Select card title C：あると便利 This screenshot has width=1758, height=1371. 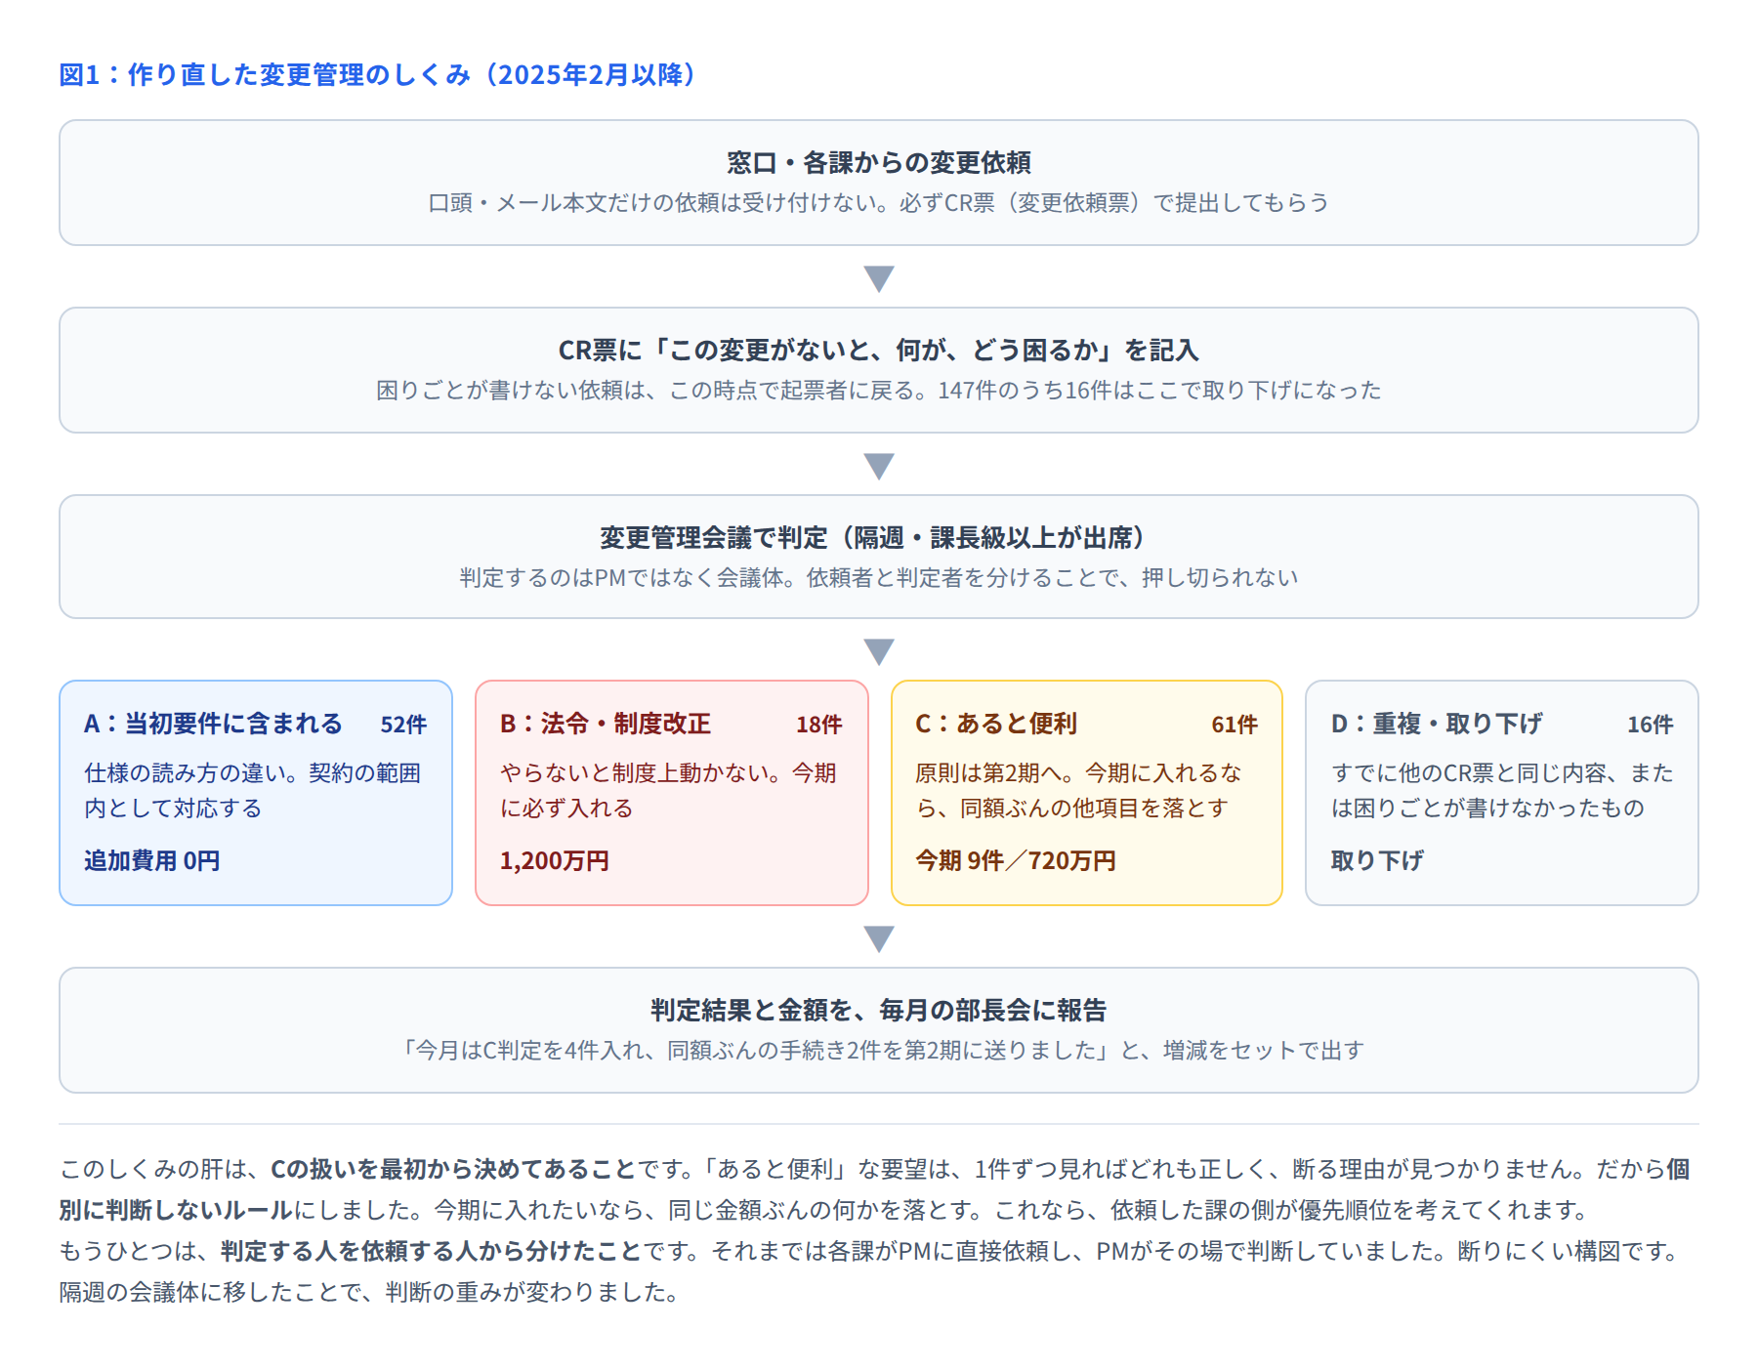tap(996, 724)
